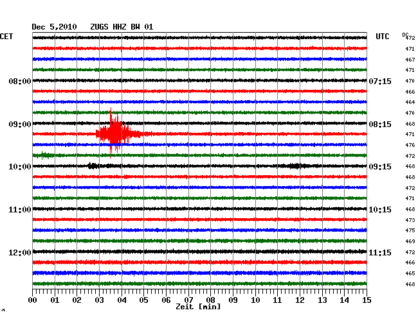Image resolution: width=418 pixels, height=317 pixels.
Task: Click the 09:15 UTC time label
Action: pyautogui.click(x=380, y=167)
